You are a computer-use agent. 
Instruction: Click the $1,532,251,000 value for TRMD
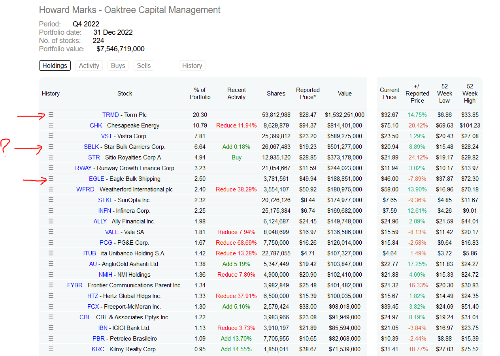point(345,115)
